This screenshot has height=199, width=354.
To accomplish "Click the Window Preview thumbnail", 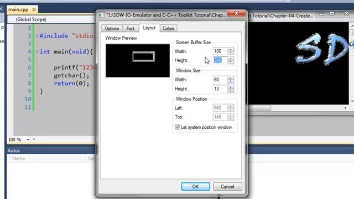I will point(138,61).
